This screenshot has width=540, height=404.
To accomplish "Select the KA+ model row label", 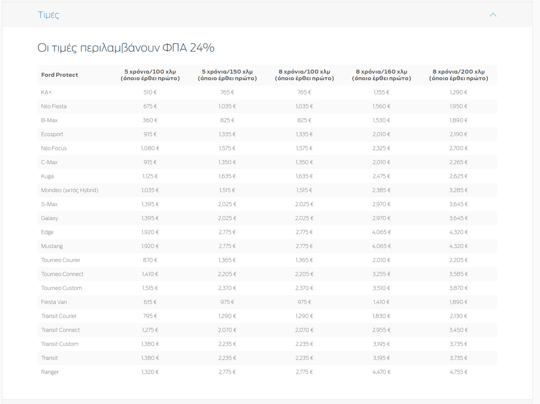I will 46,92.
